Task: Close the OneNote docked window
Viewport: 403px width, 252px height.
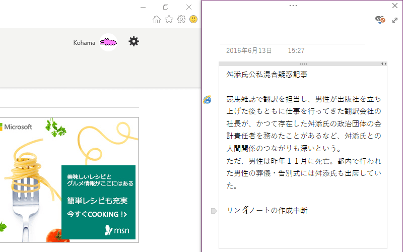Action: [395, 6]
